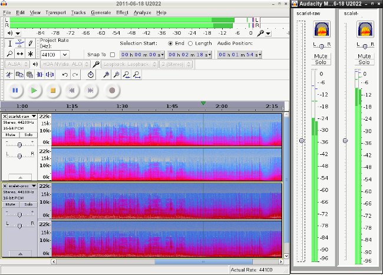The width and height of the screenshot is (383, 275).
Task: Open the 2 (Stereo) channels dropdown
Action: pyautogui.click(x=176, y=64)
